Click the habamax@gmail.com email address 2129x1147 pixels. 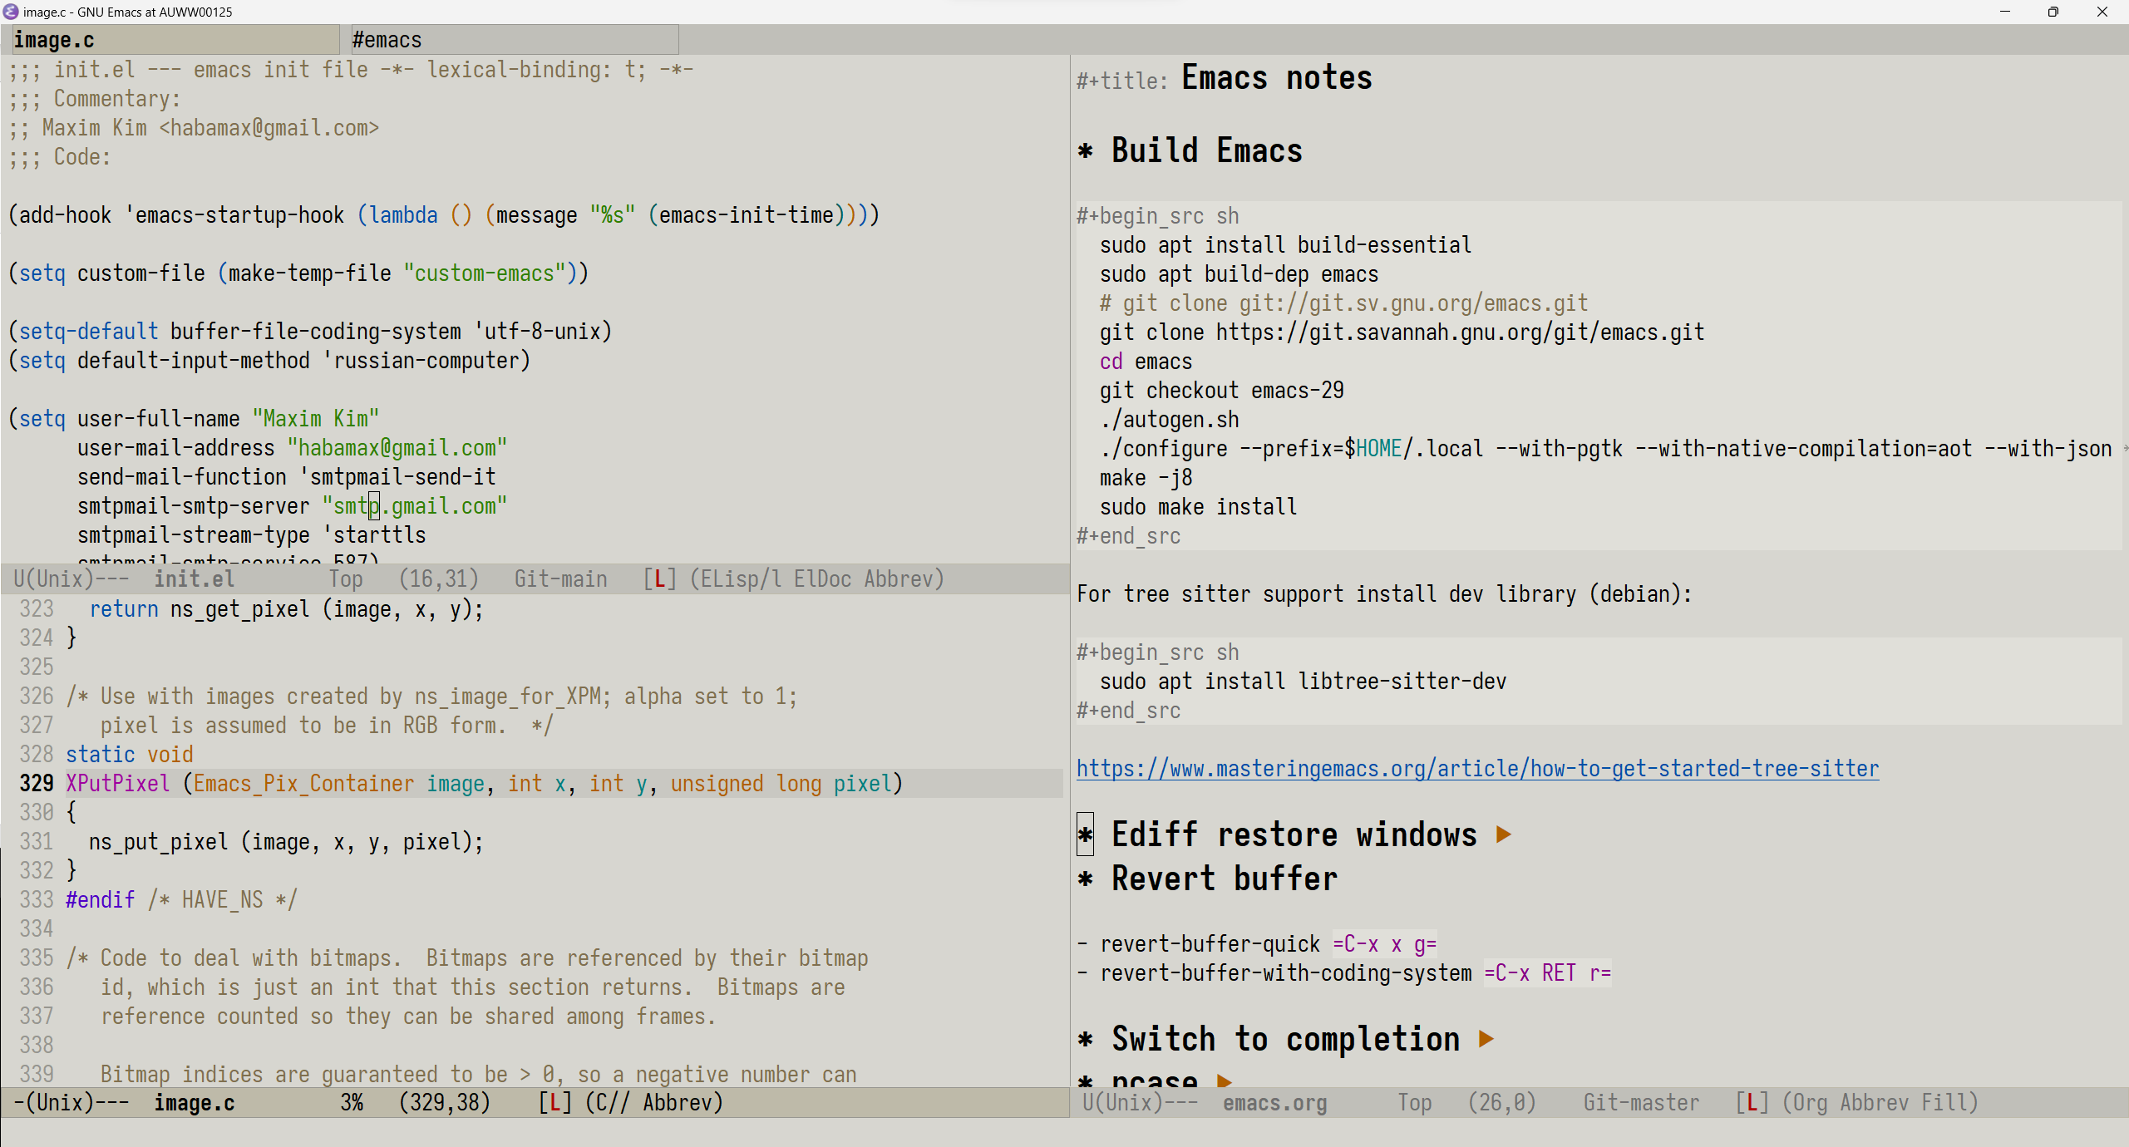398,447
